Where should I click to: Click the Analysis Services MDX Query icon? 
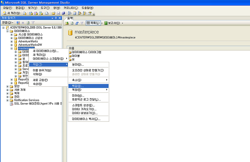31,13
